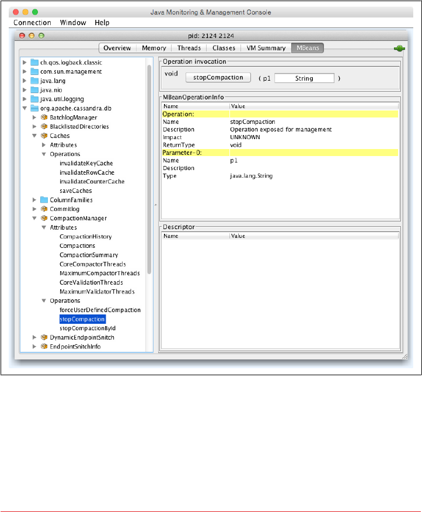Select the highlighted stopCompaction tree item
Viewport: 422px width, 512px height.
(82, 319)
